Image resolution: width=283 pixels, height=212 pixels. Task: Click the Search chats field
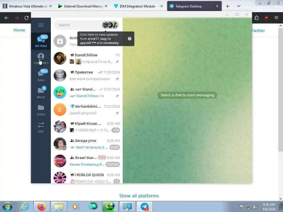78,25
